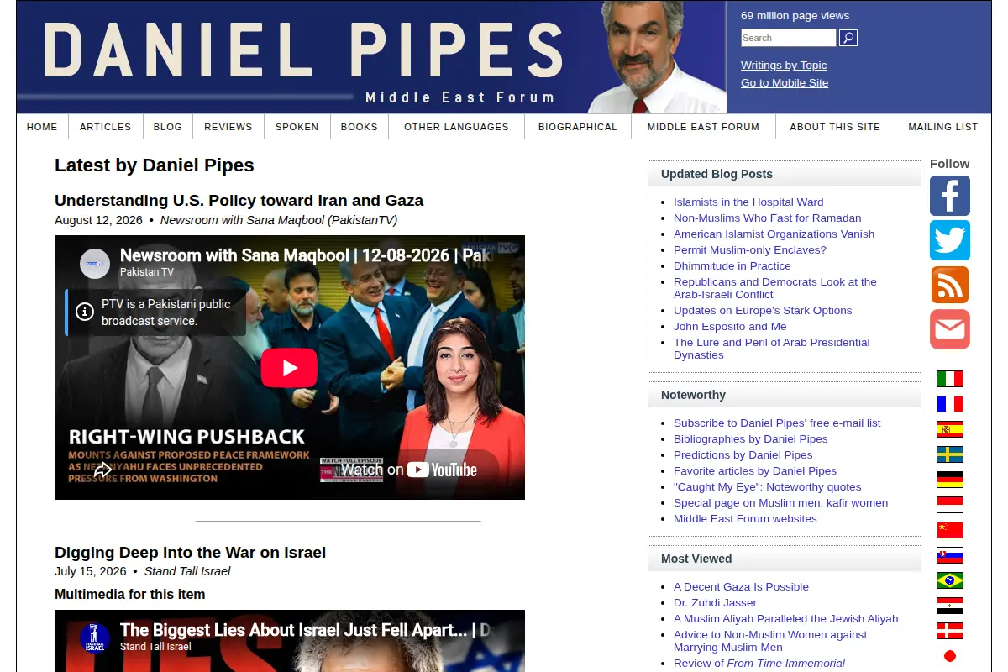Open Permit Muslim-only Enclaves? post
The height and width of the screenshot is (672, 1008).
pyautogui.click(x=750, y=249)
